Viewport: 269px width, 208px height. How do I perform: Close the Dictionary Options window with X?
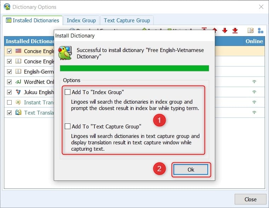tap(261, 7)
